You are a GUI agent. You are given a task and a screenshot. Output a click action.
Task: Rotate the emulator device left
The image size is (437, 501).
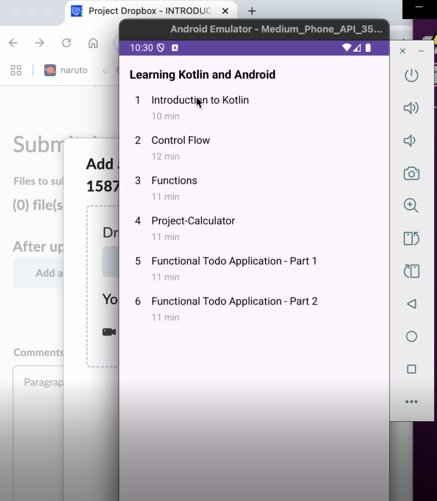pos(411,239)
